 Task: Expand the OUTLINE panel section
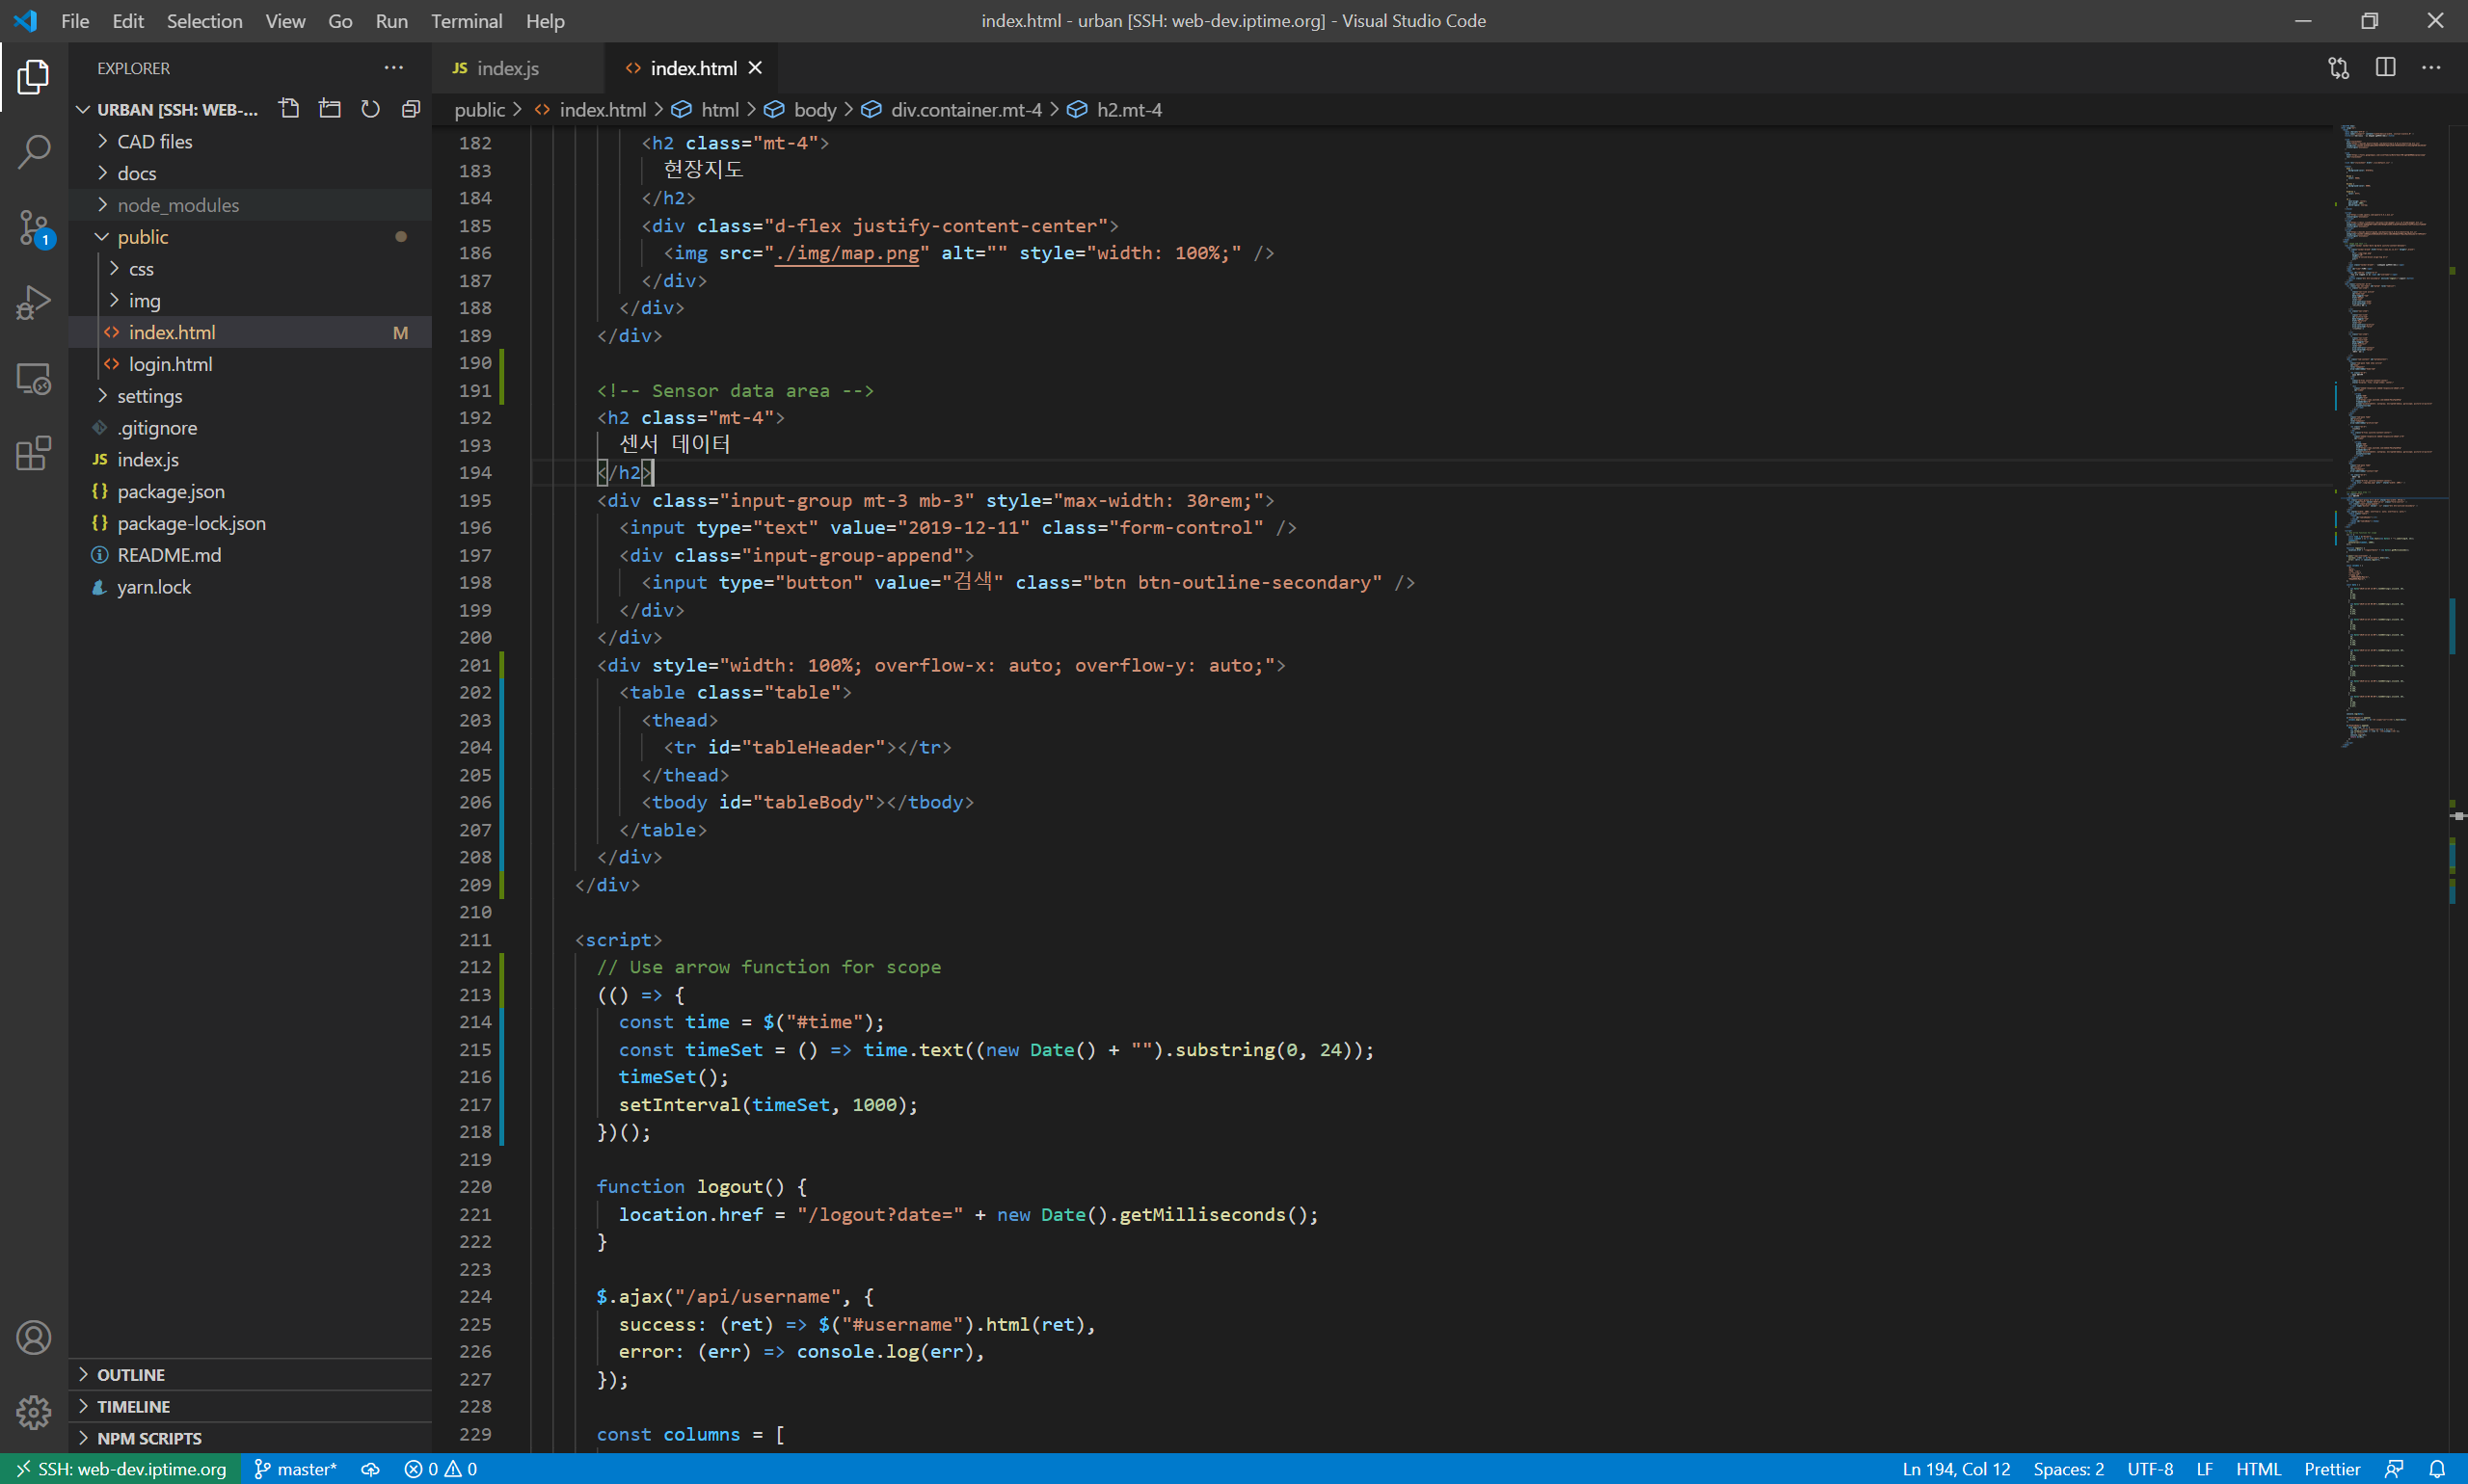tap(130, 1375)
